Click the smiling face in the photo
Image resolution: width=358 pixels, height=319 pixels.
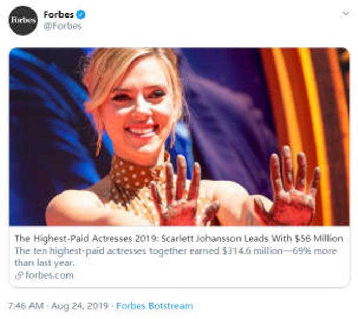139,109
